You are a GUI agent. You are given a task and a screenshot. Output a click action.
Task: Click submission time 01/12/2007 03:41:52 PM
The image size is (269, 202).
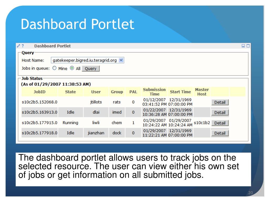pyautogui.click(x=154, y=102)
